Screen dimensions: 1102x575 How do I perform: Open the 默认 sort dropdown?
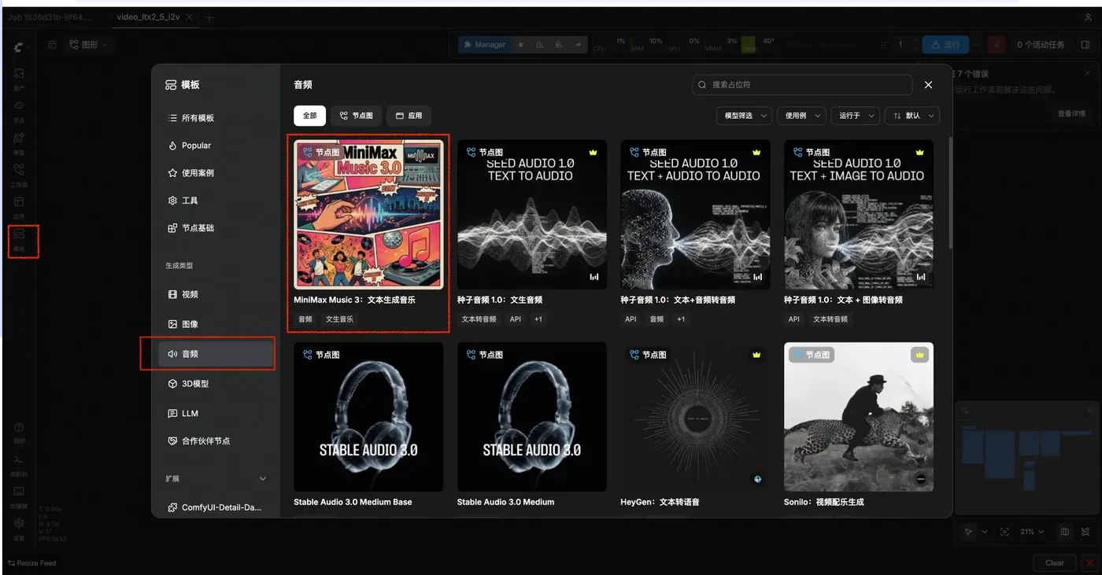912,116
